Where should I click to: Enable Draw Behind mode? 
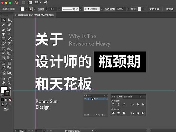(x=6, y=104)
